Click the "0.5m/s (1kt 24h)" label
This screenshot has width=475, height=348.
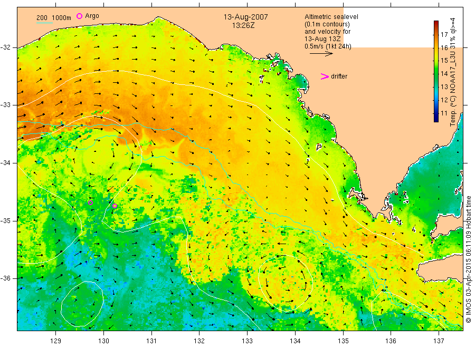pyautogui.click(x=328, y=46)
